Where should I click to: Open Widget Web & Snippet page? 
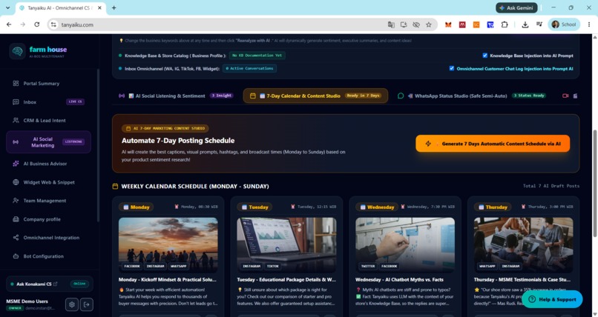click(x=49, y=182)
